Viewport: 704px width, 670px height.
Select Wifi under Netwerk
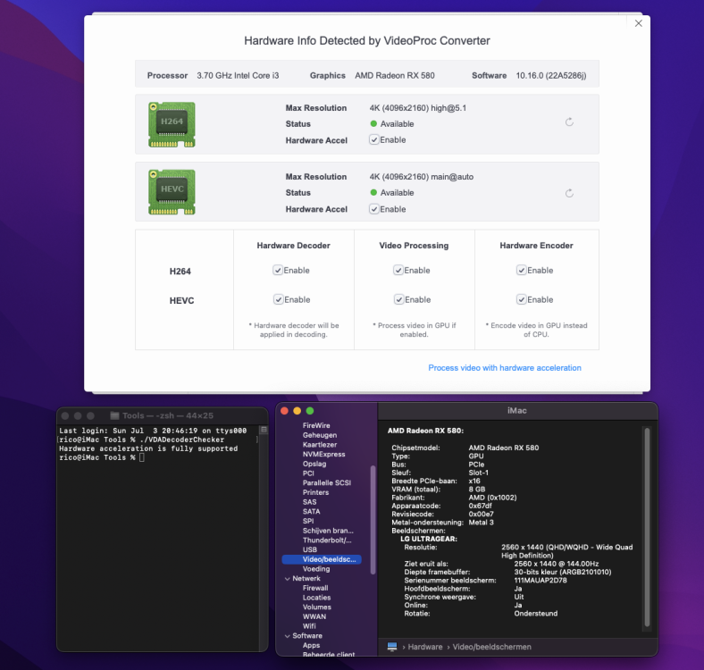pos(309,626)
